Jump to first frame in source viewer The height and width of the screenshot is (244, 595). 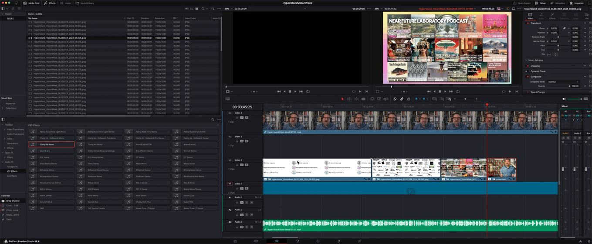(279, 91)
